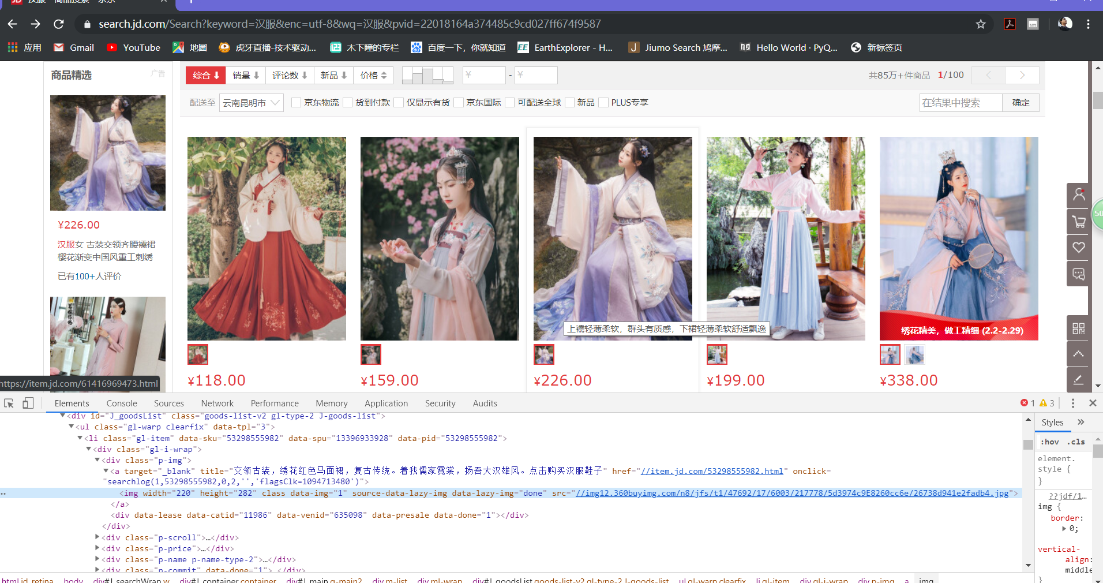Open the Gmail bookmark

[x=74, y=47]
